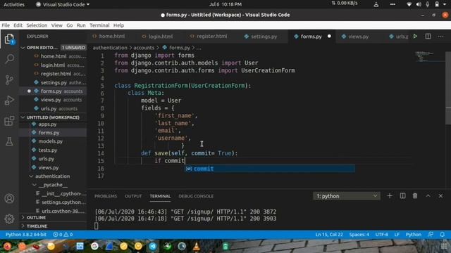
Task: Maximize terminal panel with up chevron
Action: [428, 196]
